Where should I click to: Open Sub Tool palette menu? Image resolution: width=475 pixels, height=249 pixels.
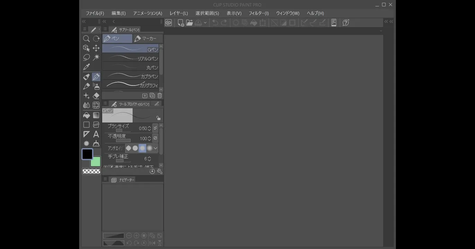pos(105,29)
